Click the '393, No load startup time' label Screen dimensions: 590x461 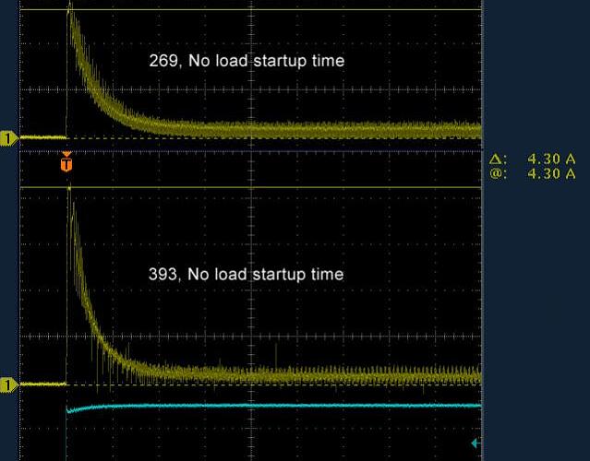247,274
